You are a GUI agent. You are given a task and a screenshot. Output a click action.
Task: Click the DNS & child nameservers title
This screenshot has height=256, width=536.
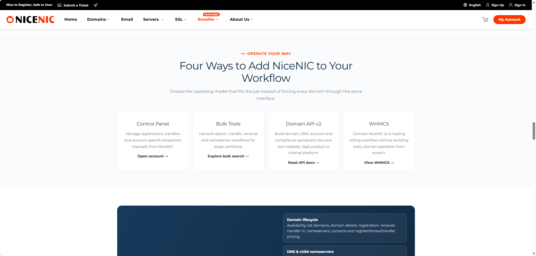point(310,252)
